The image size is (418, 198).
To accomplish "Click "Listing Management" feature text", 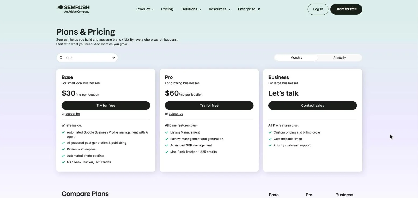I will (x=185, y=132).
